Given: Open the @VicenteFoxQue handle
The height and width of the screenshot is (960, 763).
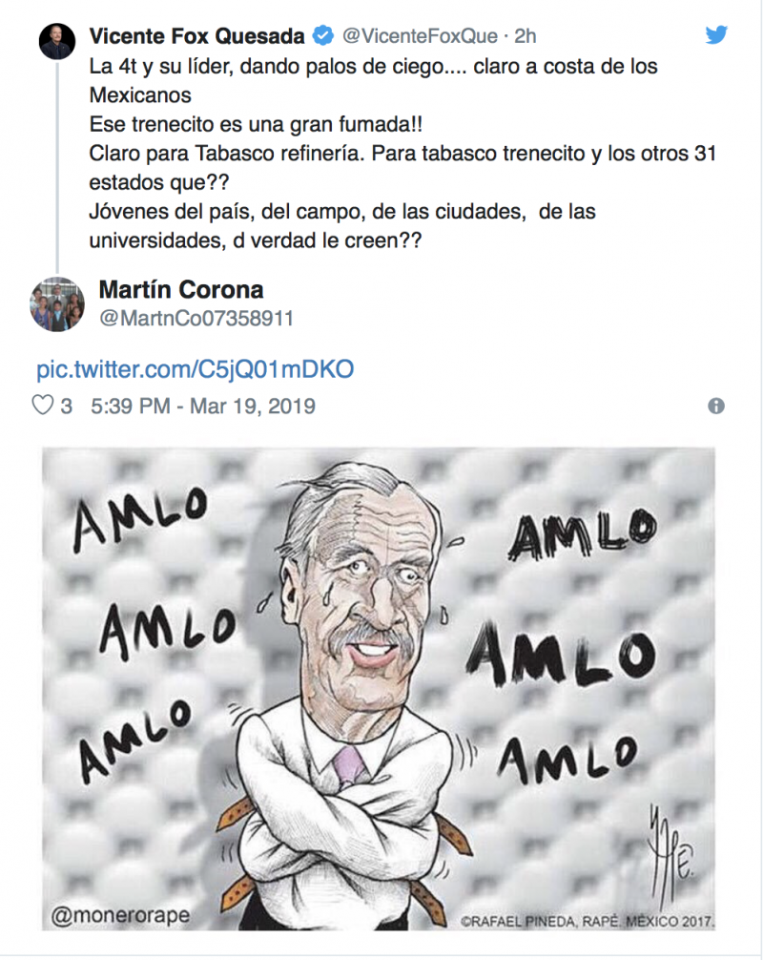Looking at the screenshot, I should [x=420, y=36].
